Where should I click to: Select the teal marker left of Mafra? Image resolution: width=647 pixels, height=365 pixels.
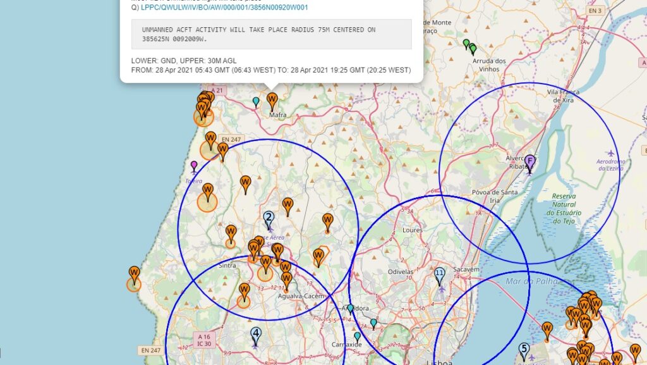coord(256,101)
